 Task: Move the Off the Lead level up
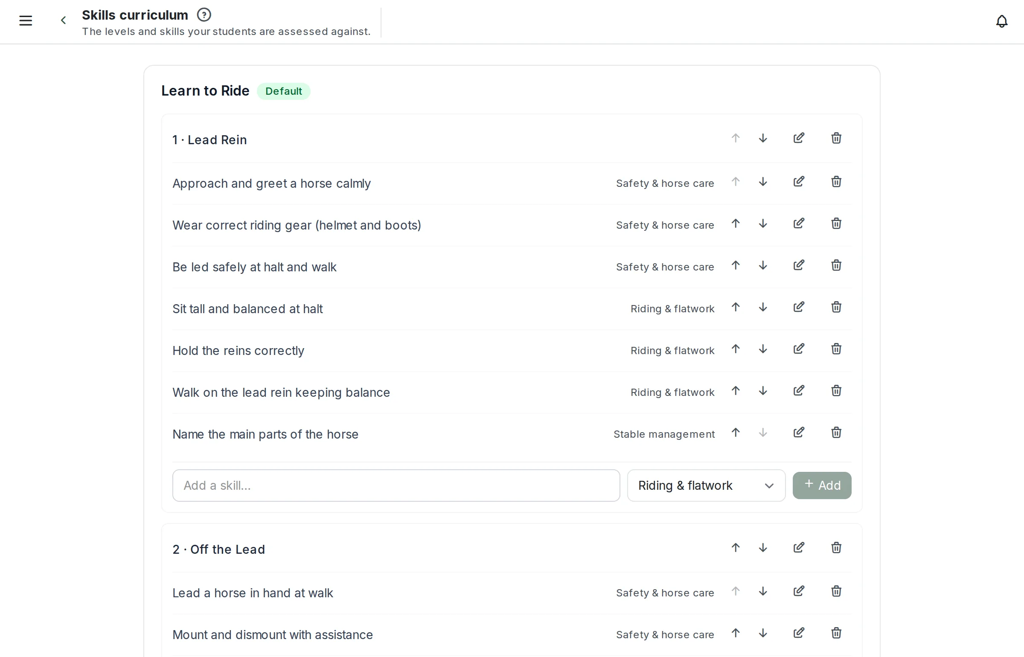736,548
